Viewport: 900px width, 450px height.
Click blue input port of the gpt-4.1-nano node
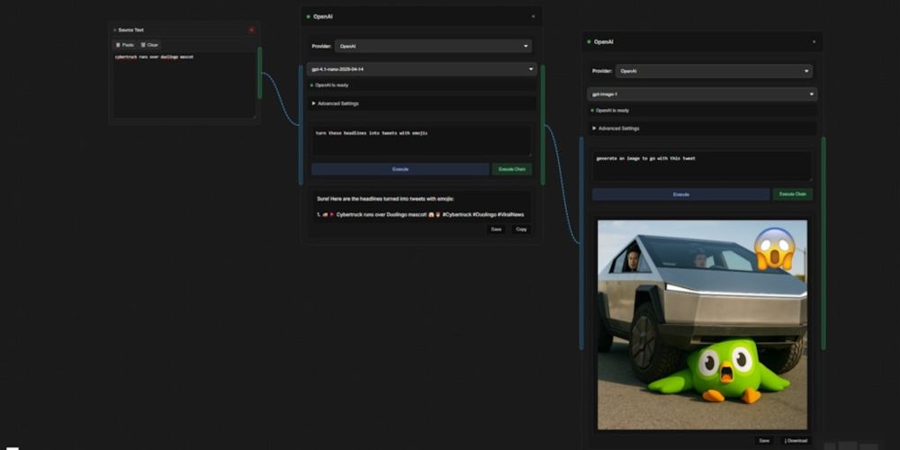[301, 125]
